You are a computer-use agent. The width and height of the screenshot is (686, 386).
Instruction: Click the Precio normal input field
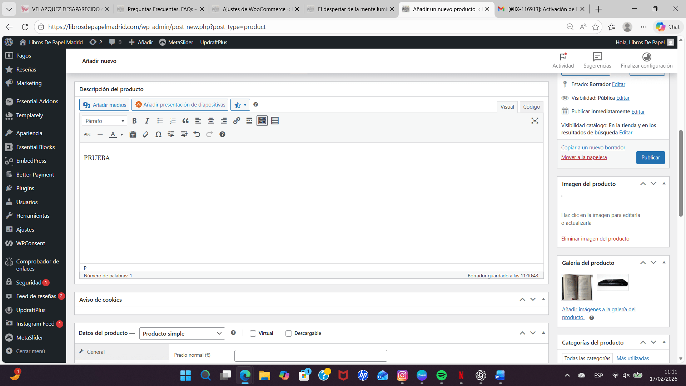pyautogui.click(x=310, y=356)
